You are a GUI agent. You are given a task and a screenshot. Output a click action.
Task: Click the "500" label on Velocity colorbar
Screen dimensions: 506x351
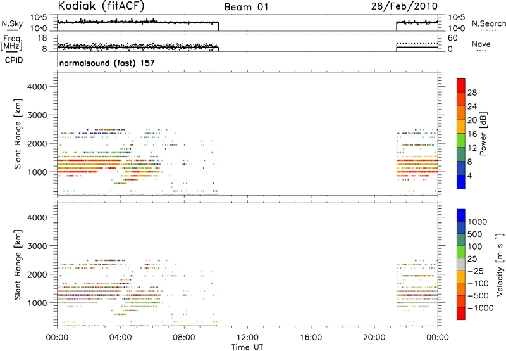[475, 234]
